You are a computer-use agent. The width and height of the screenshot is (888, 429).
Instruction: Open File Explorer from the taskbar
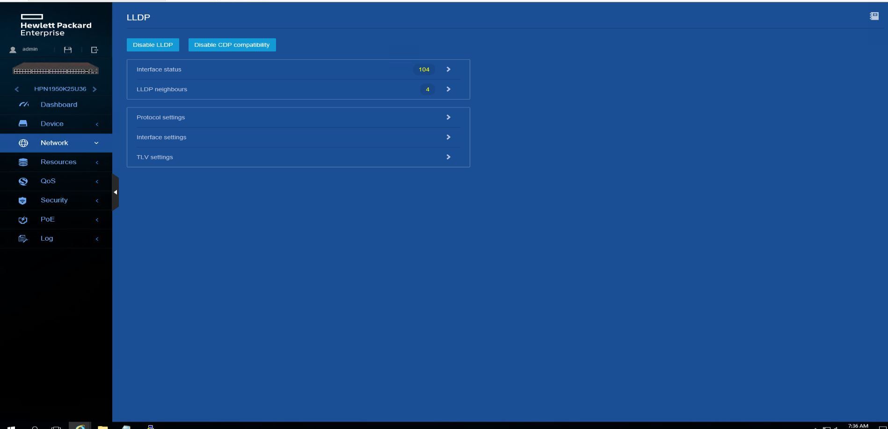coord(103,427)
